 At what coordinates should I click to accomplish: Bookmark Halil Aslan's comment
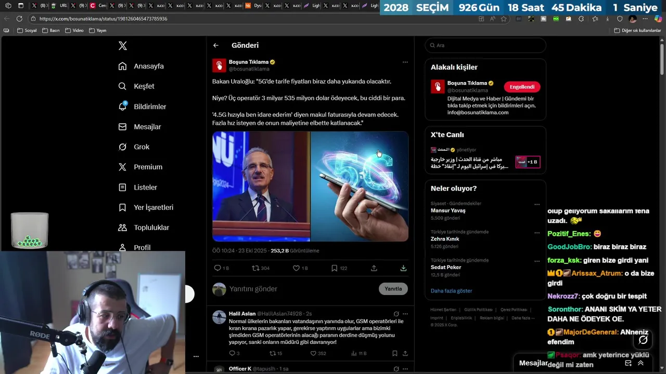pos(395,353)
